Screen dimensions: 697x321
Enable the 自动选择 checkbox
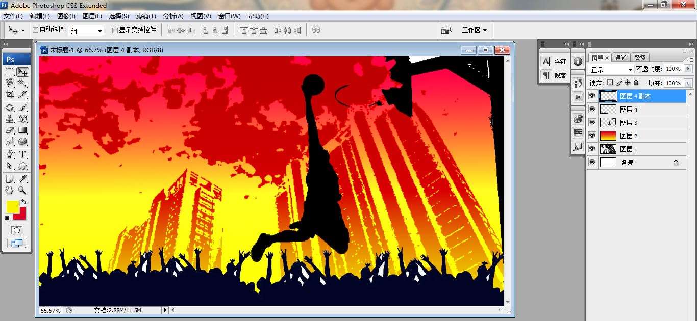point(35,30)
